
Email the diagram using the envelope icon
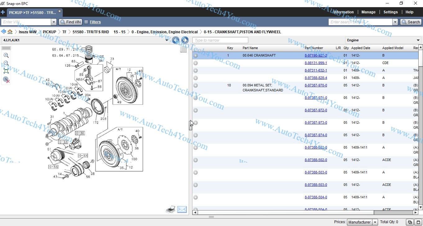pos(182,210)
